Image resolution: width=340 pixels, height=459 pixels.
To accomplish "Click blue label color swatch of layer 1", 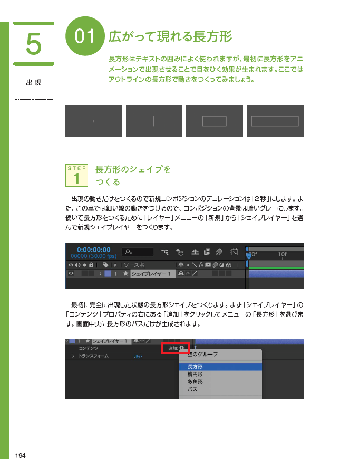I will pos(108,273).
